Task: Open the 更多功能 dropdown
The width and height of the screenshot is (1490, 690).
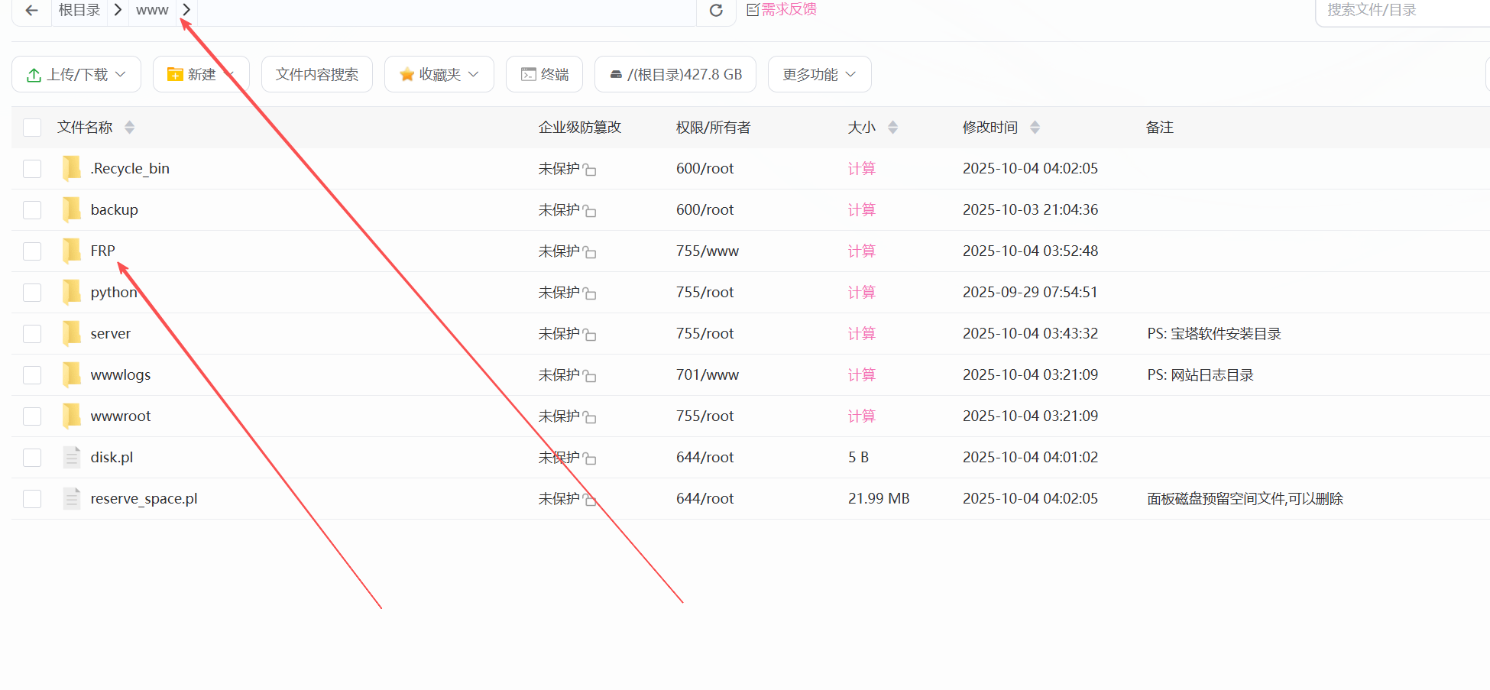Action: click(818, 73)
